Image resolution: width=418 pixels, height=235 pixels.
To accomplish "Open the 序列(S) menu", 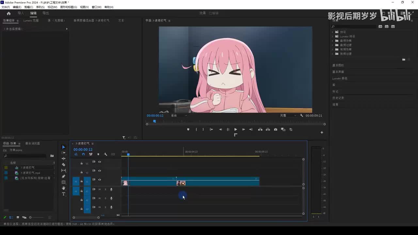I will tap(40, 7).
